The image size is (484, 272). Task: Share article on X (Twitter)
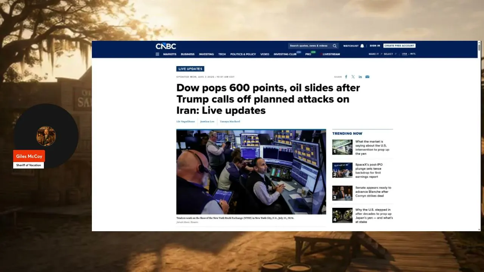click(x=353, y=77)
